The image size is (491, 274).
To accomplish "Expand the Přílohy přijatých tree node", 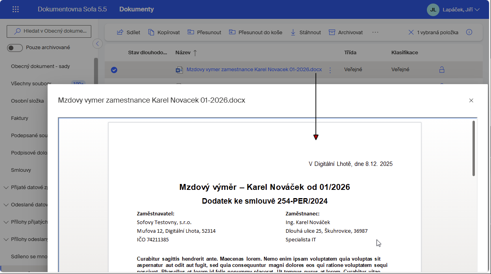I will pyautogui.click(x=6, y=222).
